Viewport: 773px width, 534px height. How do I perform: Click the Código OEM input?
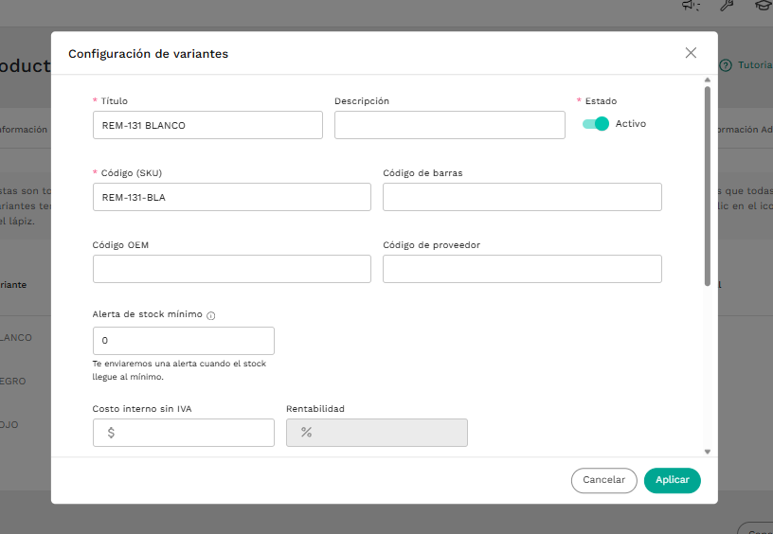pos(232,269)
